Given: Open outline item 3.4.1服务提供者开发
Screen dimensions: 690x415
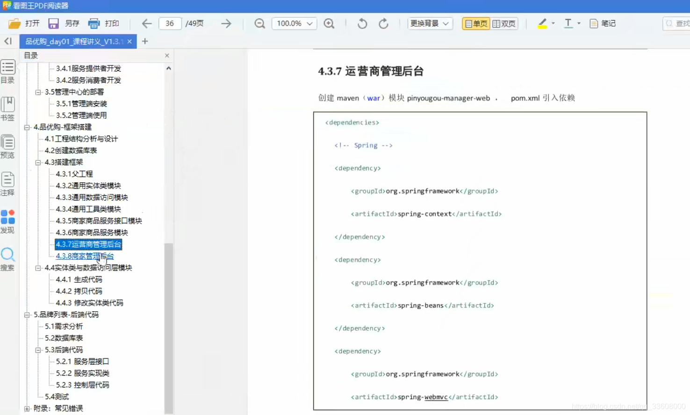Looking at the screenshot, I should (x=88, y=69).
